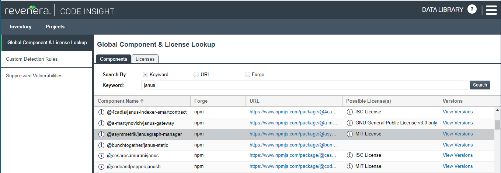Click sort arrow on Component Name column

142,101
